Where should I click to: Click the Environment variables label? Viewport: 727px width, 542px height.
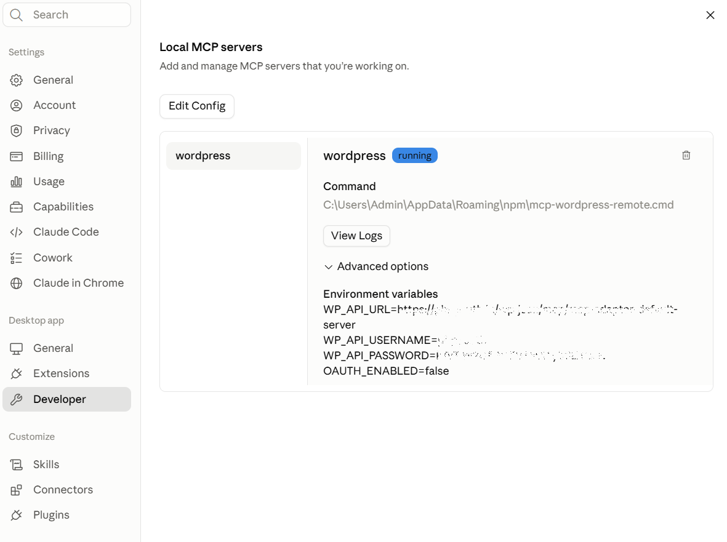tap(380, 294)
